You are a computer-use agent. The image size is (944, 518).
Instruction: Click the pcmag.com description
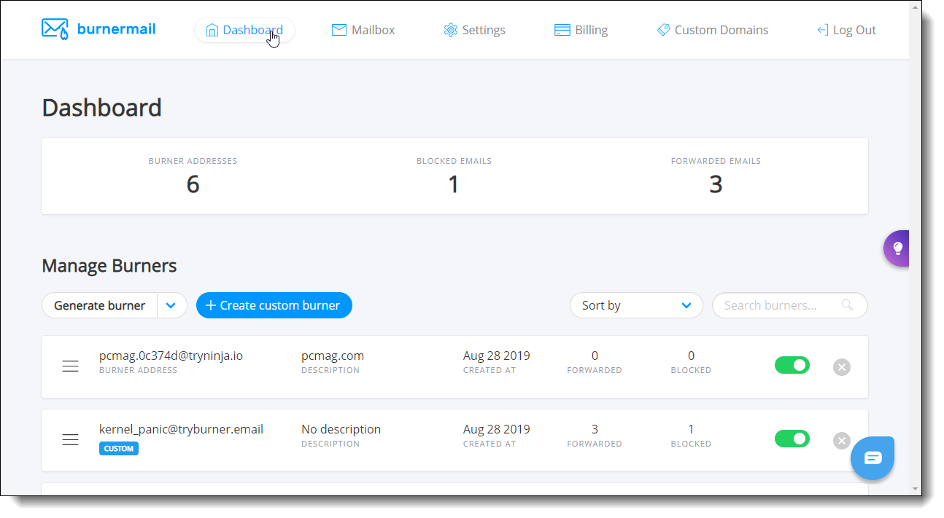tap(333, 356)
